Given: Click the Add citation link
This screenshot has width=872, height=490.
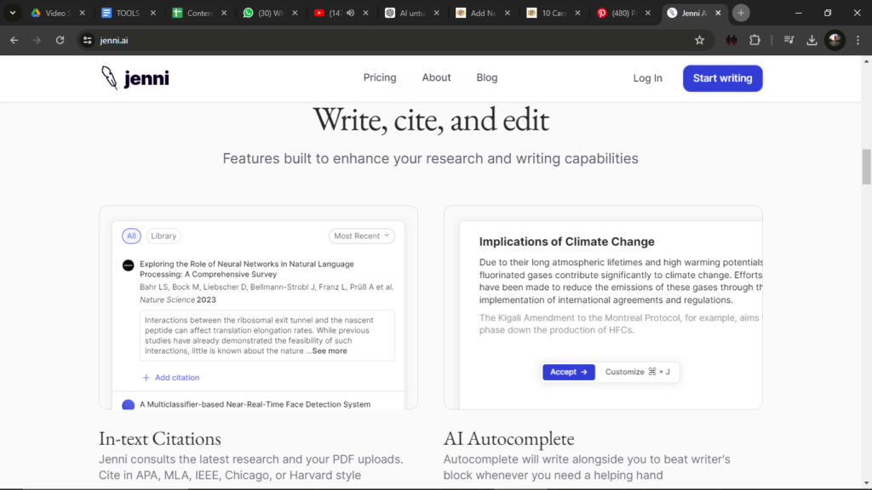Looking at the screenshot, I should tap(171, 378).
